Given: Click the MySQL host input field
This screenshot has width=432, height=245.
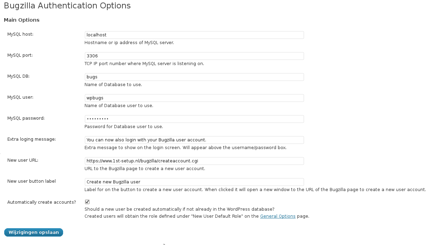Looking at the screenshot, I should tap(194, 35).
